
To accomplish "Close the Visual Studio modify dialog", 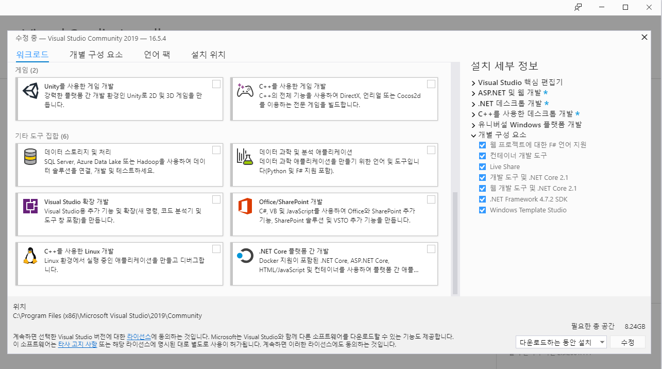I will click(x=644, y=37).
